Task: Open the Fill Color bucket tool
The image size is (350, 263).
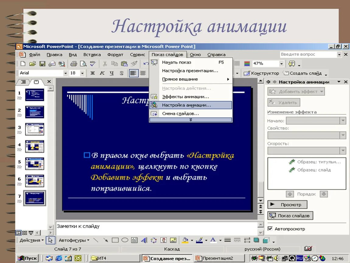Action: point(185,240)
